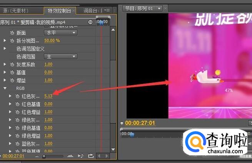Open the effect controls panel menu icon
This screenshot has height=163, width=252.
[x=107, y=10]
